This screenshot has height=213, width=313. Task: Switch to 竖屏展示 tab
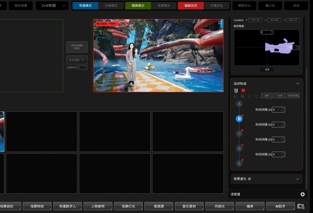pos(164,5)
